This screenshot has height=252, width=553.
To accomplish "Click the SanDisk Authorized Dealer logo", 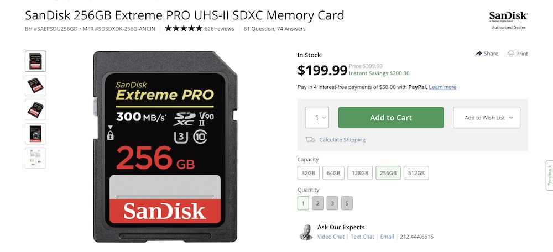I will pos(509,20).
